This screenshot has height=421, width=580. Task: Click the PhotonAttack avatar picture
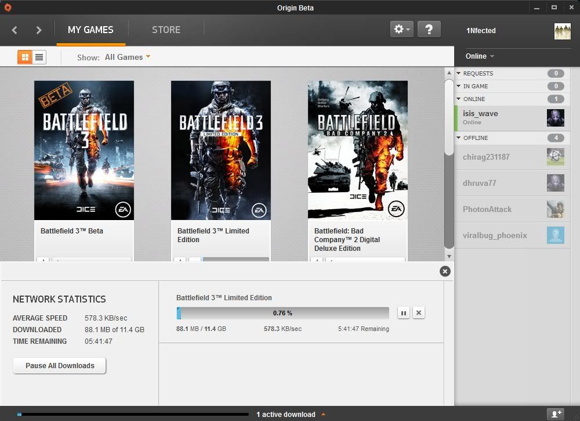[556, 209]
